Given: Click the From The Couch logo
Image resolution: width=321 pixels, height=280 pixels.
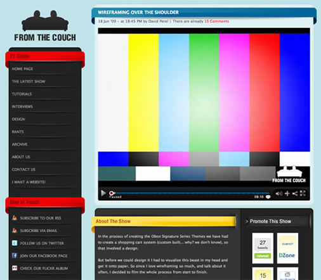Looking at the screenshot, I should click(x=45, y=26).
